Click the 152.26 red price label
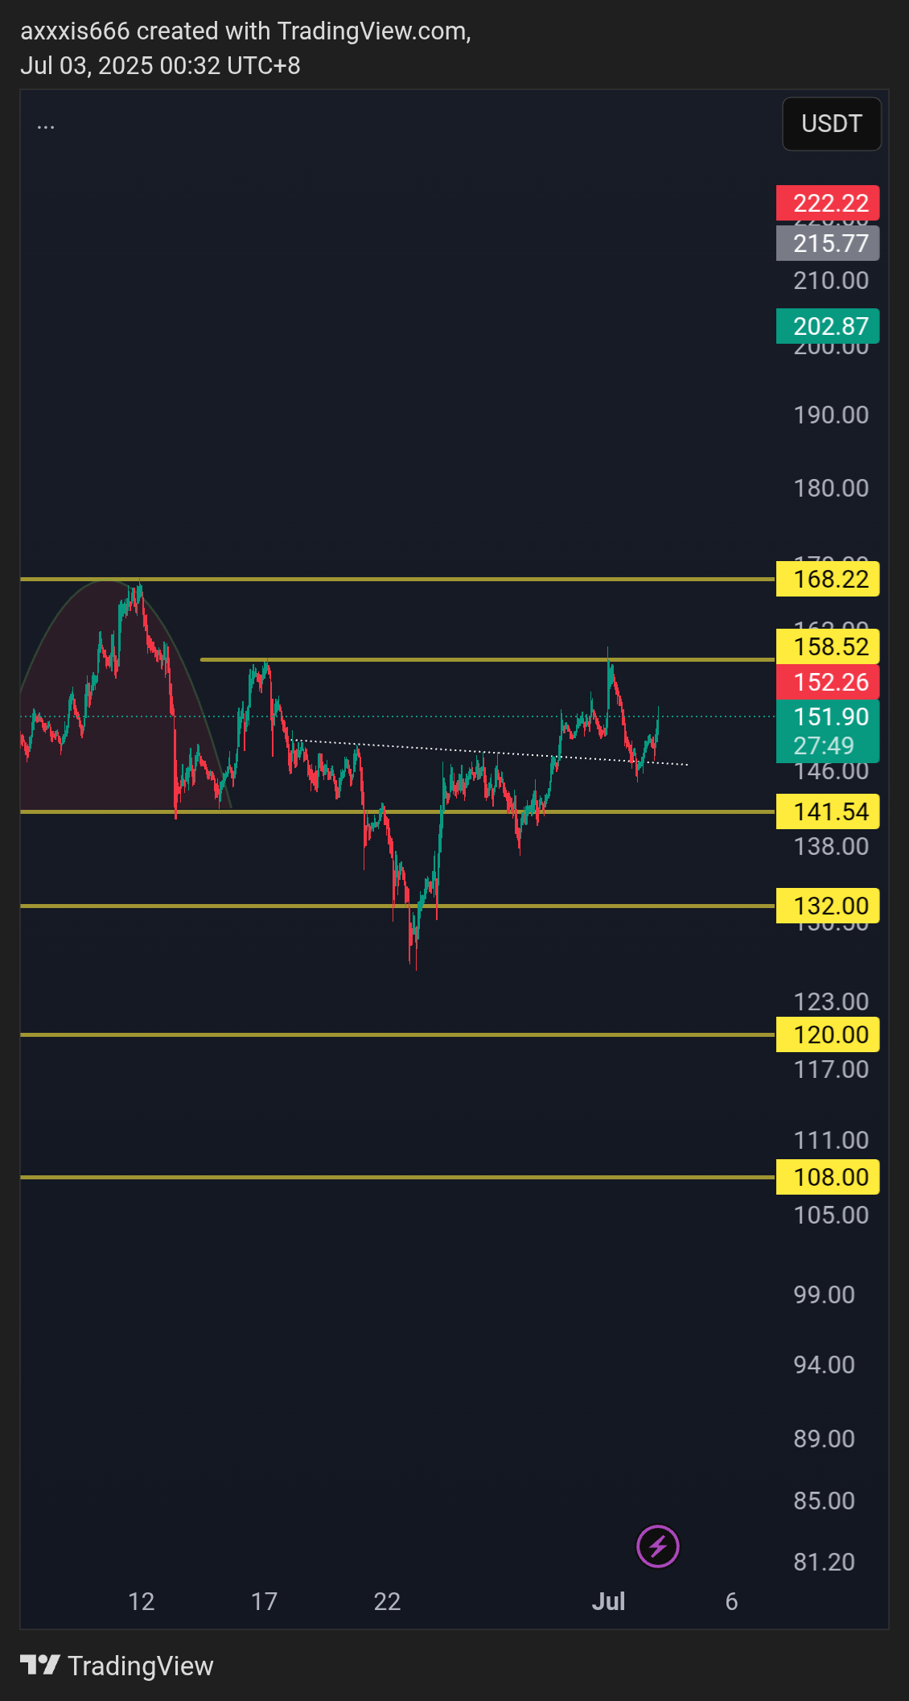The height and width of the screenshot is (1701, 909). click(x=828, y=682)
